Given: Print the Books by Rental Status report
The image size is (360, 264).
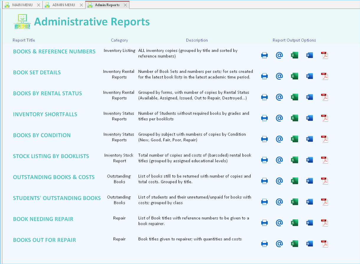Looking at the screenshot, I should 264,97.
